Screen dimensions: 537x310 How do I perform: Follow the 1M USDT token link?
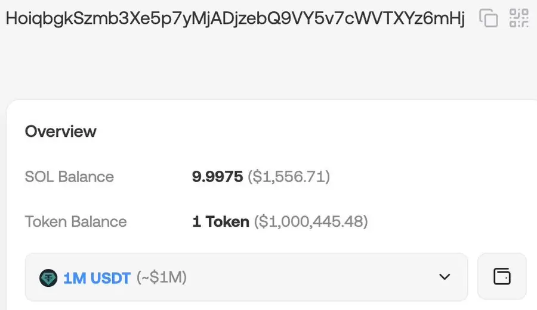[97, 278]
